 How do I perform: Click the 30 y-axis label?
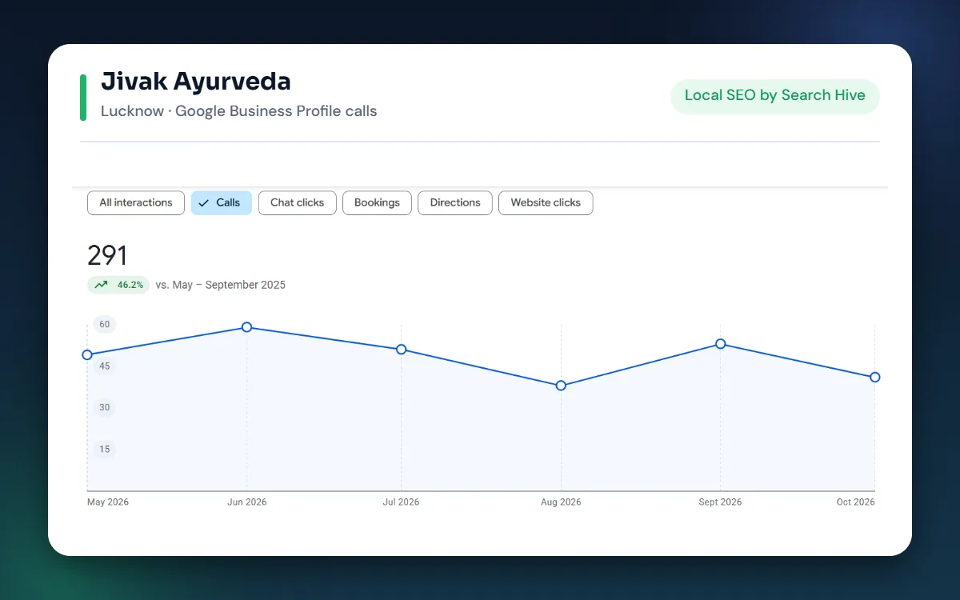[x=105, y=407]
